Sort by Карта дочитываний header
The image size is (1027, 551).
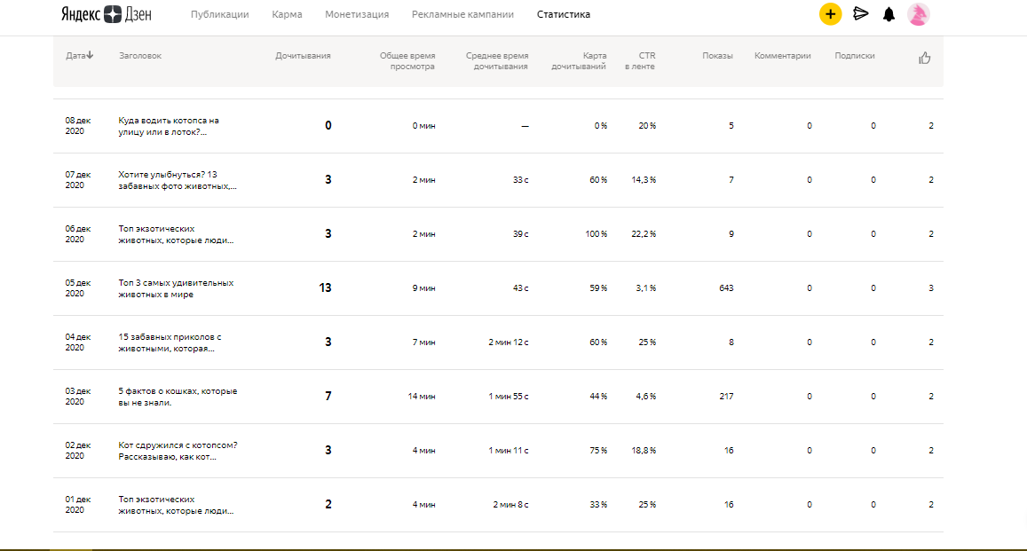(579, 61)
